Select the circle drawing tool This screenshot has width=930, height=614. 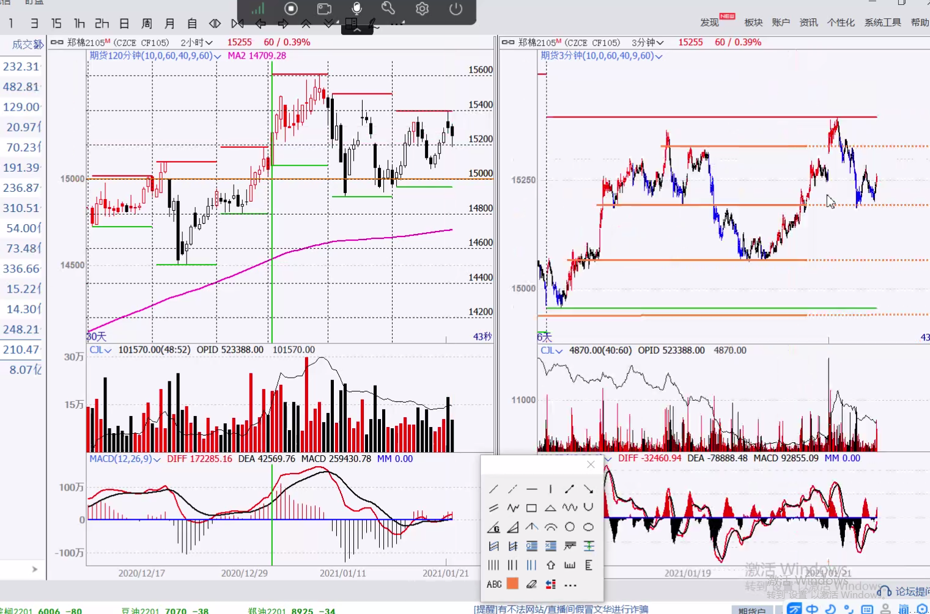(x=569, y=527)
